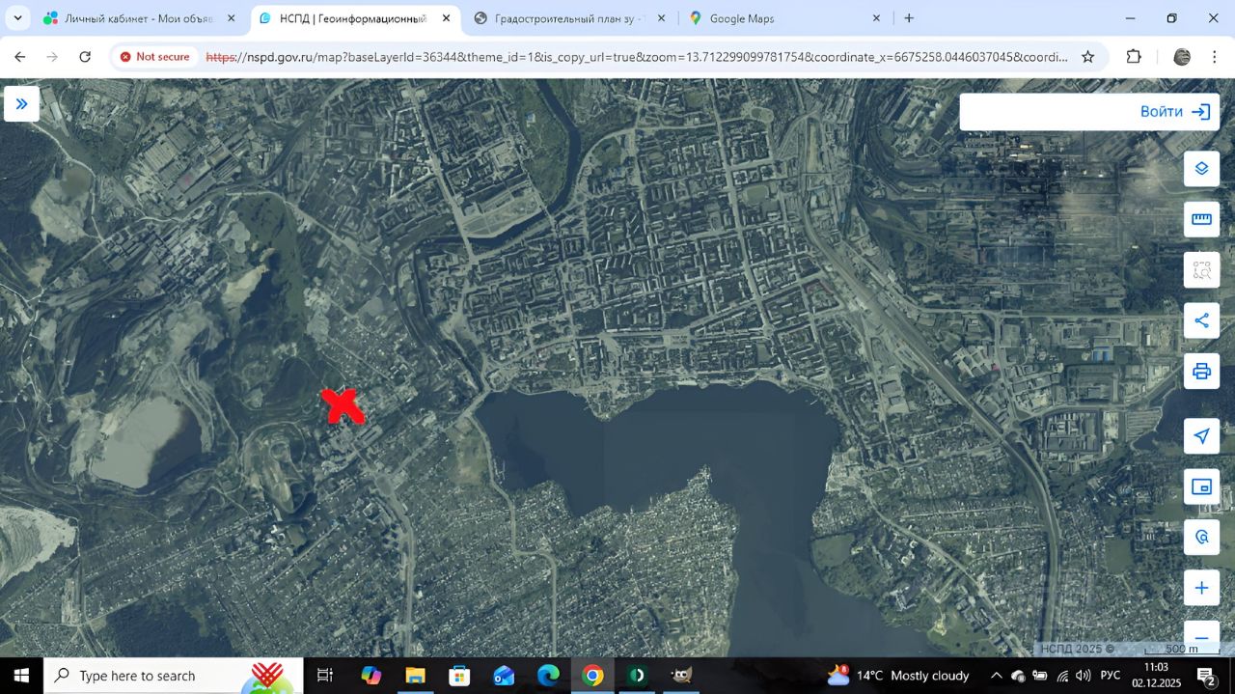This screenshot has height=694, width=1235.
Task: Show hidden system tray icons
Action: click(996, 676)
